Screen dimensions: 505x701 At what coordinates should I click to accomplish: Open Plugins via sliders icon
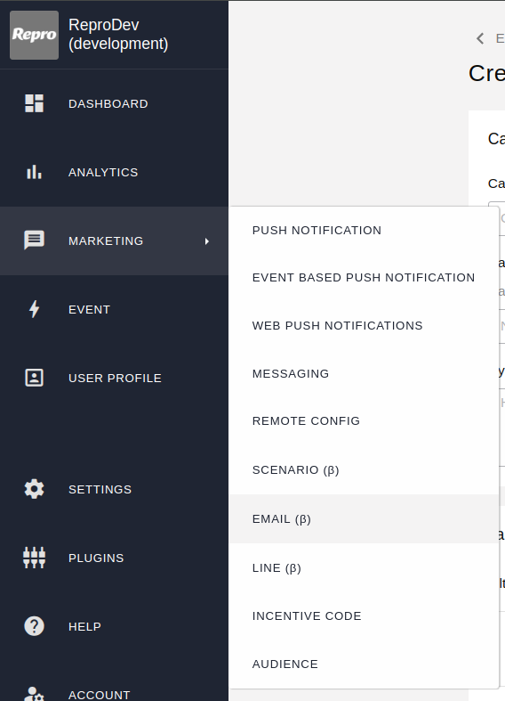coord(34,558)
